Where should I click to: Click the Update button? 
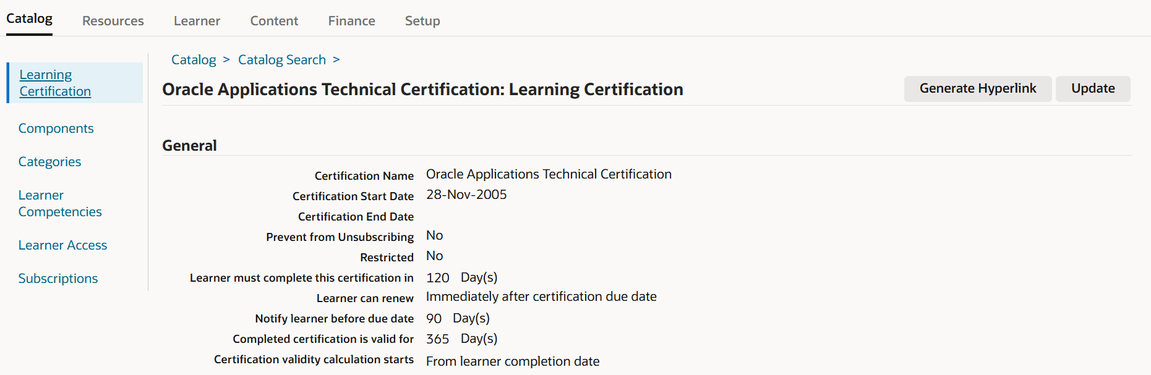[1093, 88]
